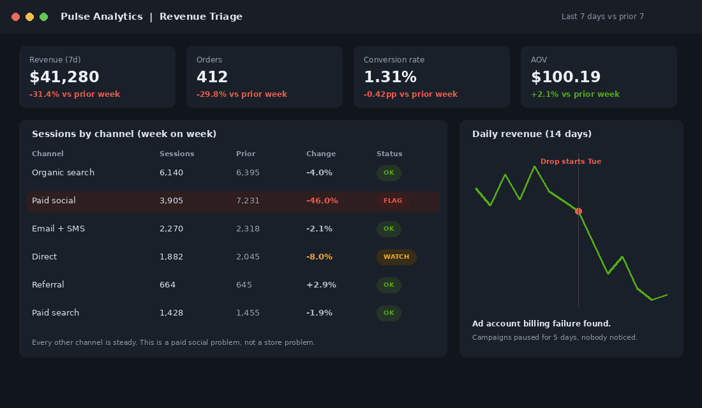Click the -4.0% change for Organic search

(319, 173)
